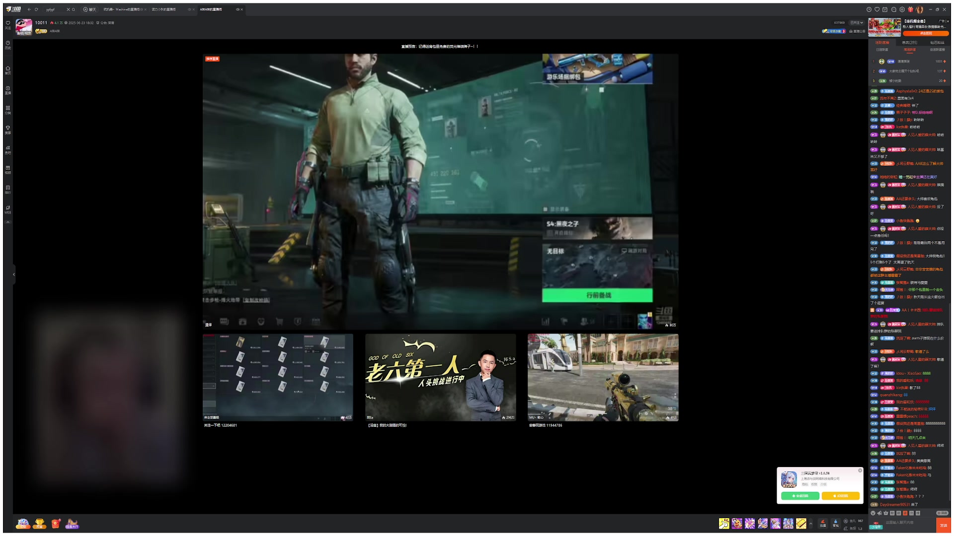Open the 充值 recharge button

pyautogui.click(x=823, y=524)
